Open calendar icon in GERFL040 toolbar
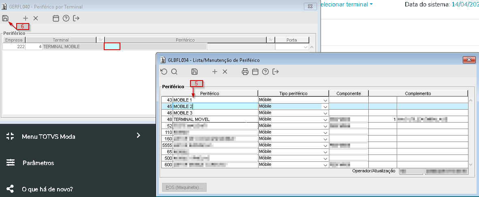The height and width of the screenshot is (197, 479). click(56, 18)
